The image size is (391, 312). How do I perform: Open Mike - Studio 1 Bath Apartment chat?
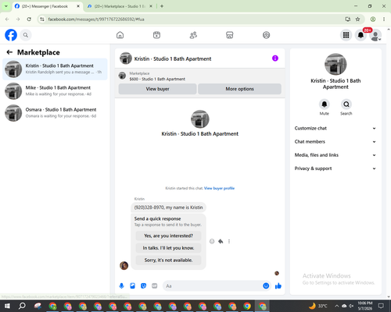(55, 91)
